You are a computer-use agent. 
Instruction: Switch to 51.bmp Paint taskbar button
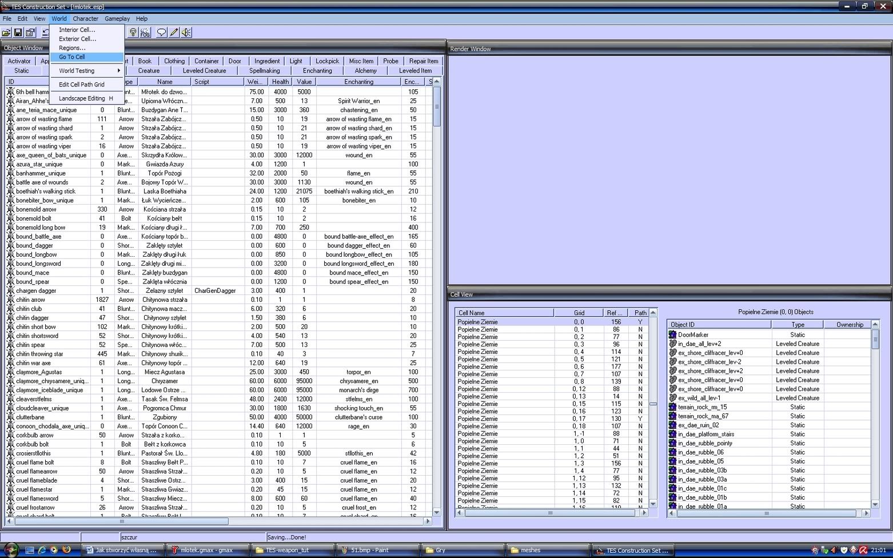pos(377,550)
